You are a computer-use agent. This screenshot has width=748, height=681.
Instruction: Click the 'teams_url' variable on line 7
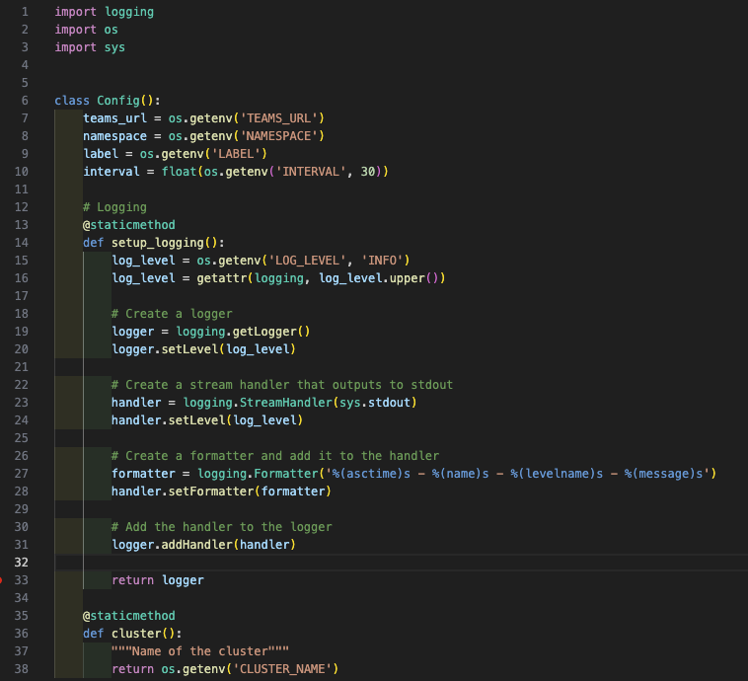tap(115, 118)
